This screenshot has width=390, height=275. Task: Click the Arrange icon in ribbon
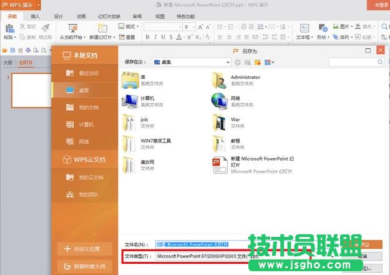[336, 37]
